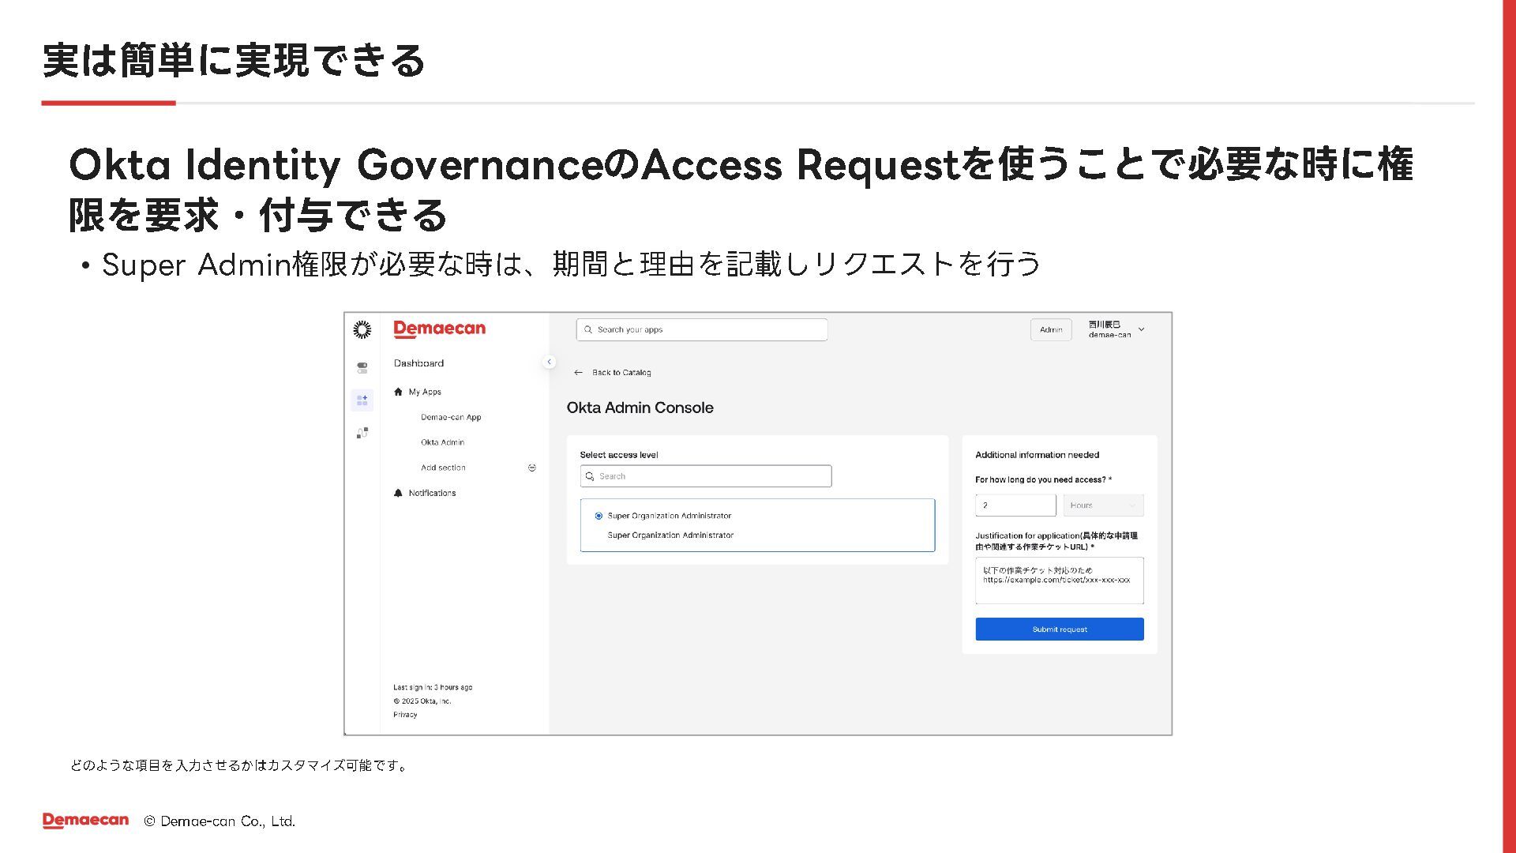Viewport: 1516px width, 853px height.
Task: Focus the Search your apps field
Action: coord(702,330)
